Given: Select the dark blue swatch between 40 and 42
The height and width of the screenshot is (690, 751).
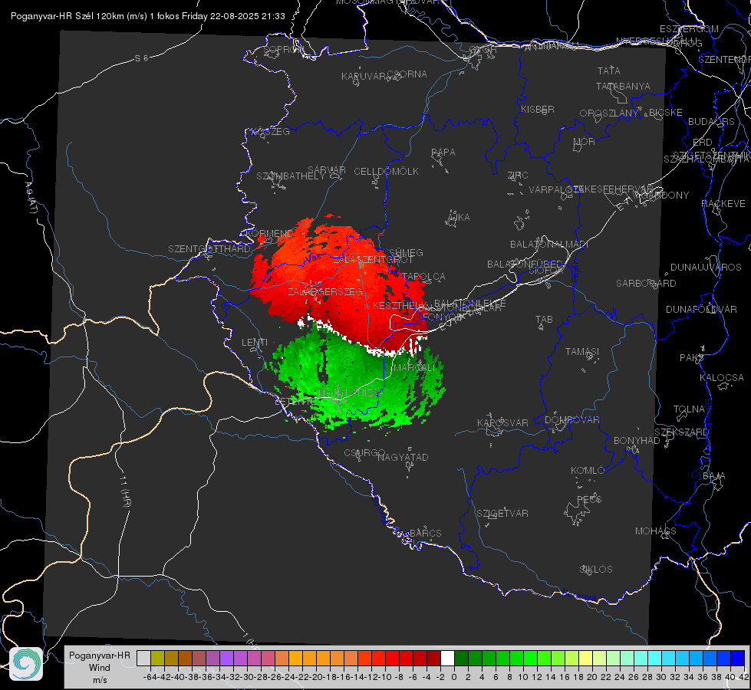Looking at the screenshot, I should [737, 659].
